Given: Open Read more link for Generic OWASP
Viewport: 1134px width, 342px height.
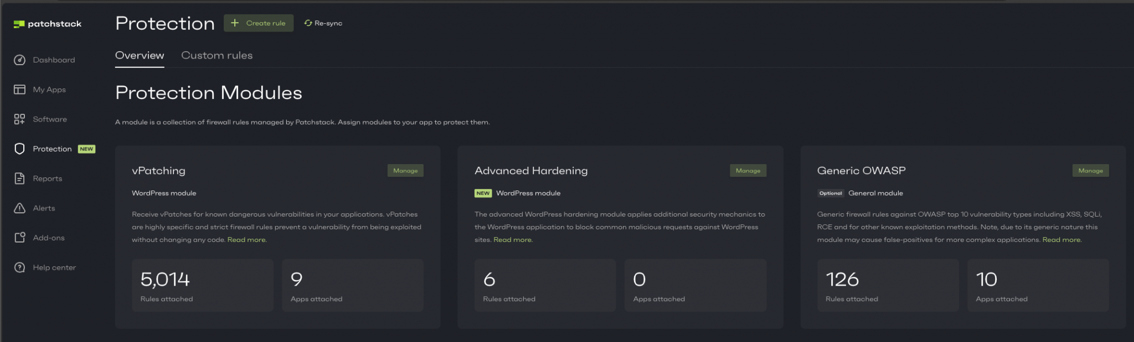Looking at the screenshot, I should click(x=1062, y=240).
